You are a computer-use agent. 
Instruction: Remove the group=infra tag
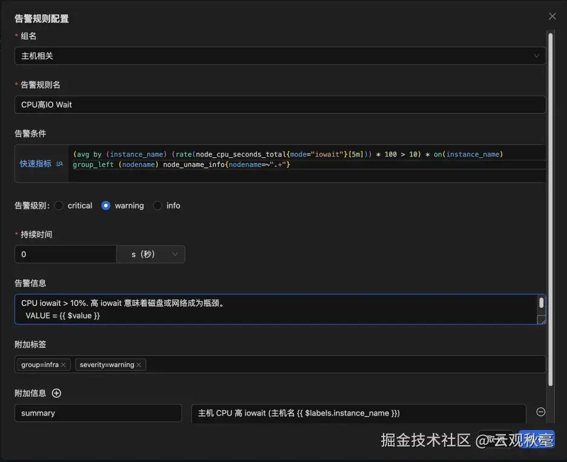point(64,365)
